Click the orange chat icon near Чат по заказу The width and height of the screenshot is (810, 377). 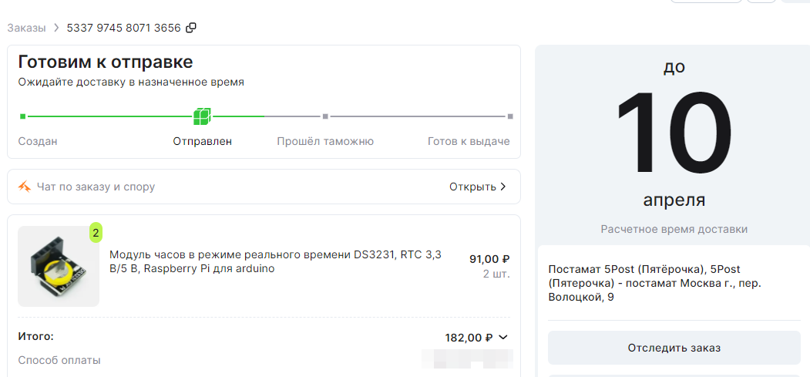click(x=25, y=187)
